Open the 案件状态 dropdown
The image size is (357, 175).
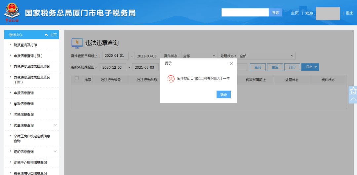(x=199, y=56)
